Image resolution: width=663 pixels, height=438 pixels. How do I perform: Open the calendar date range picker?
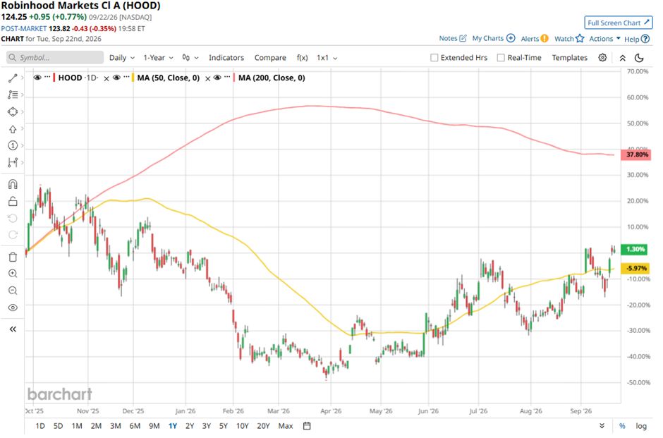(307, 426)
